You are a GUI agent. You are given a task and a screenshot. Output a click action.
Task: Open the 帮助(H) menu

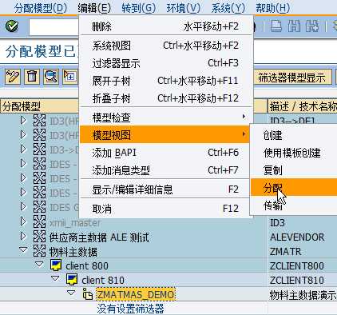pyautogui.click(x=272, y=8)
